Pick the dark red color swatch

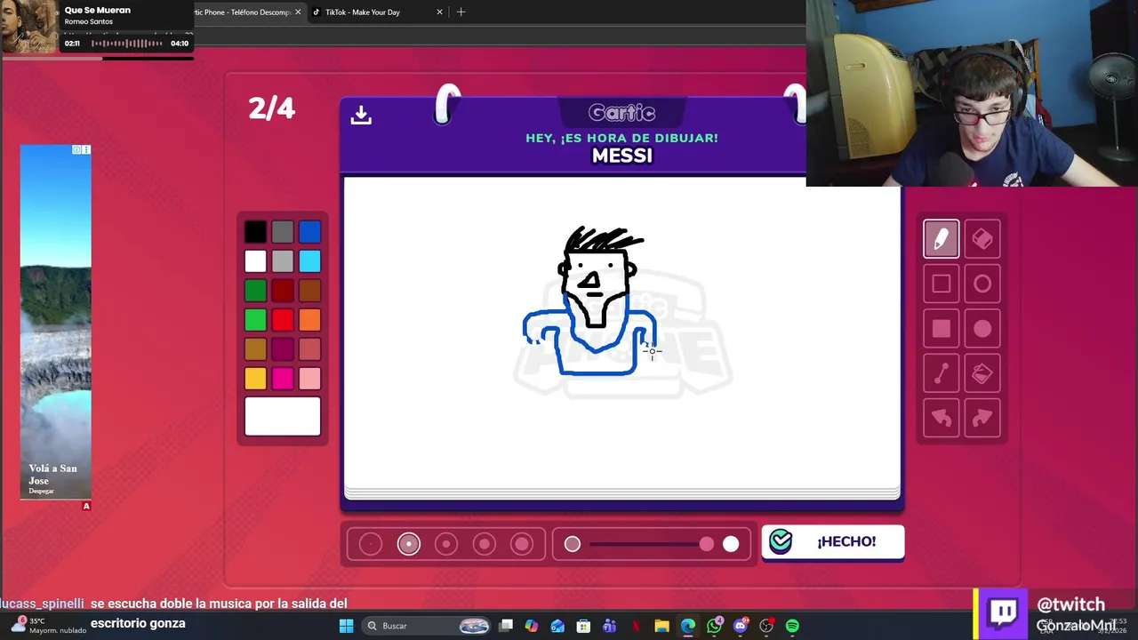[x=283, y=291]
